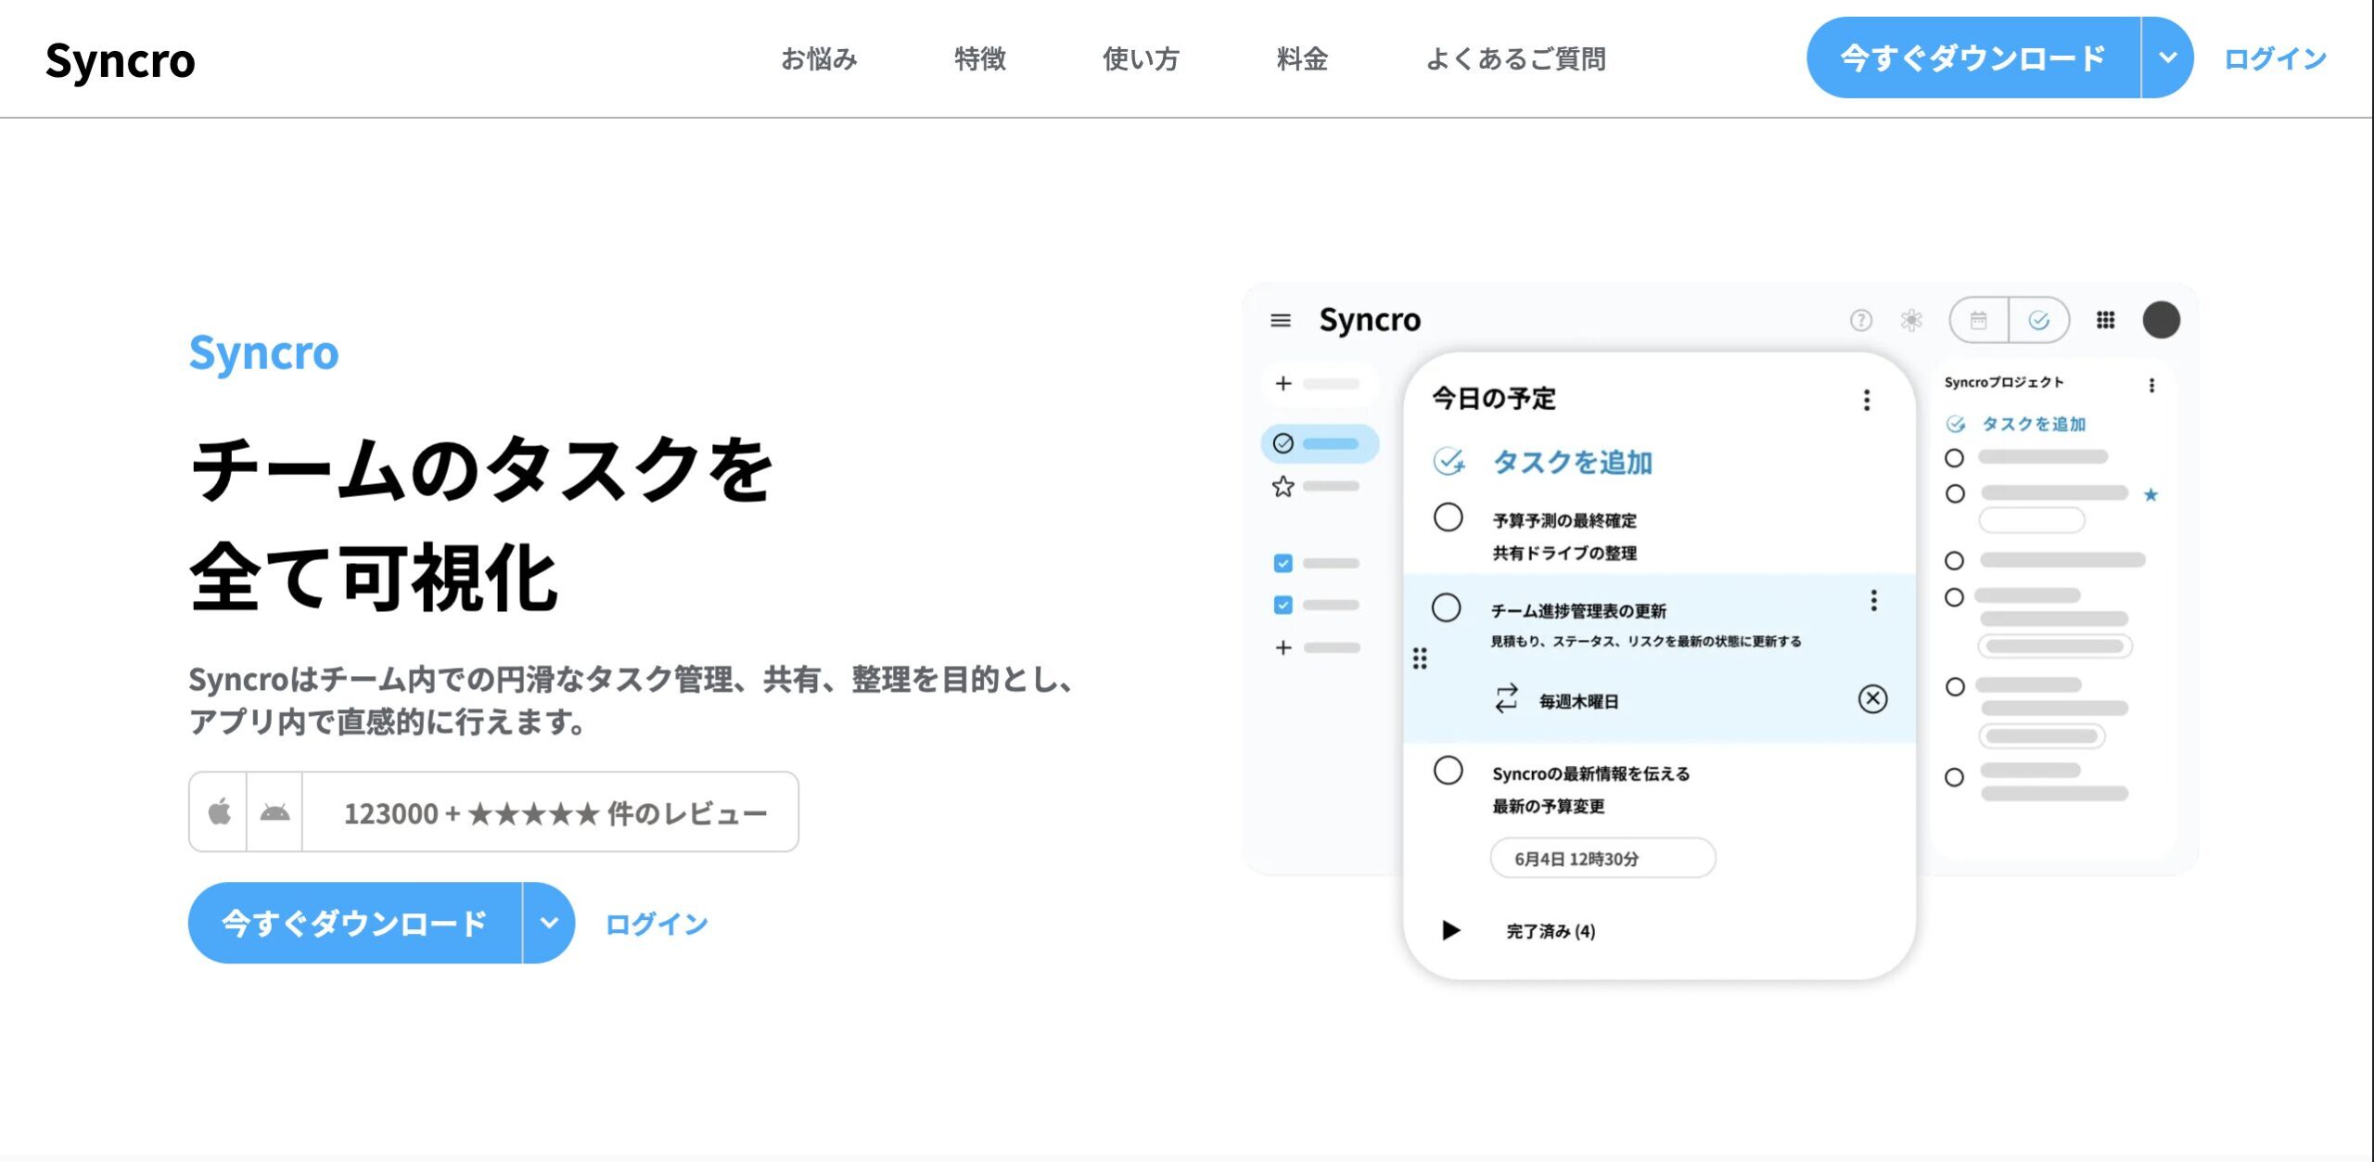Mark チーム進捗管理表の更新 task as complete
The image size is (2374, 1162).
(1446, 607)
